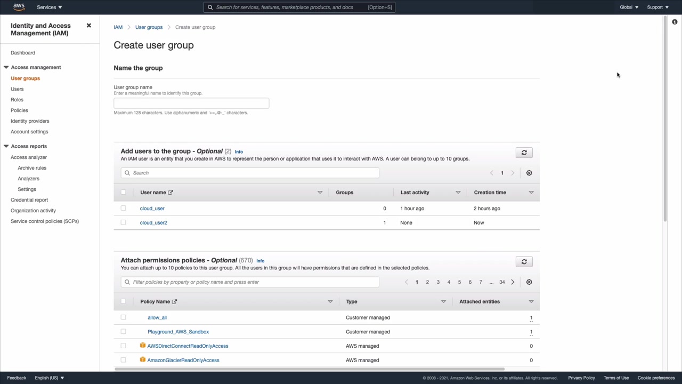This screenshot has height=384, width=682.
Task: Check the cloud_user2 row checkbox
Action: [124, 222]
